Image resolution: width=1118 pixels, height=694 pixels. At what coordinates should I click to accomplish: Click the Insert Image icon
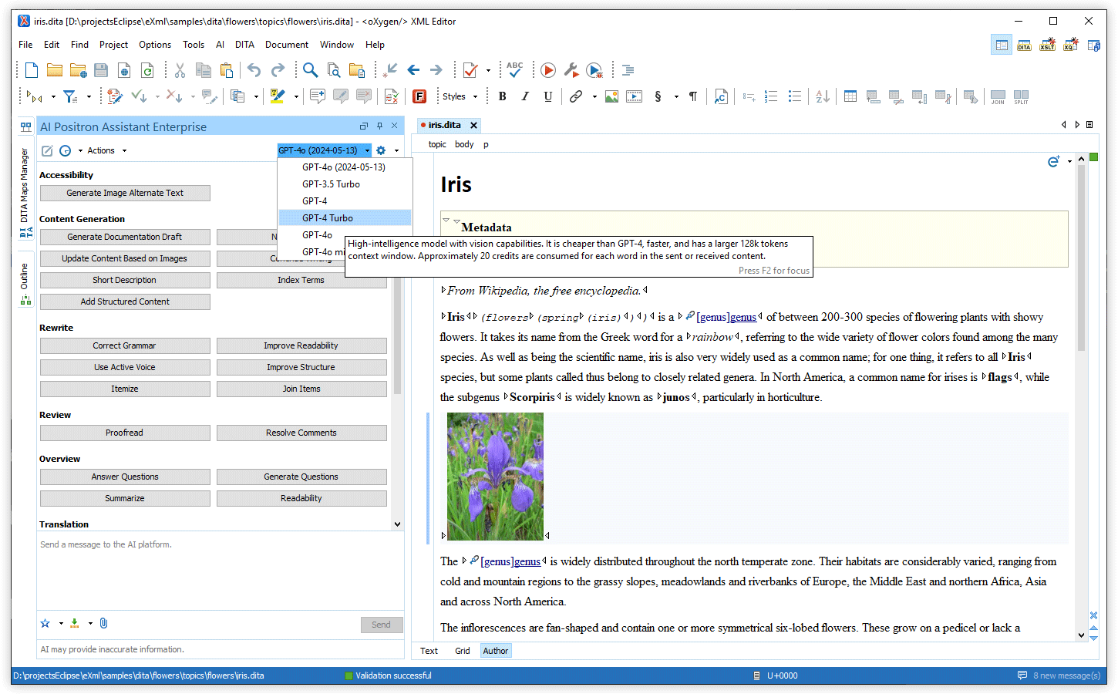611,96
